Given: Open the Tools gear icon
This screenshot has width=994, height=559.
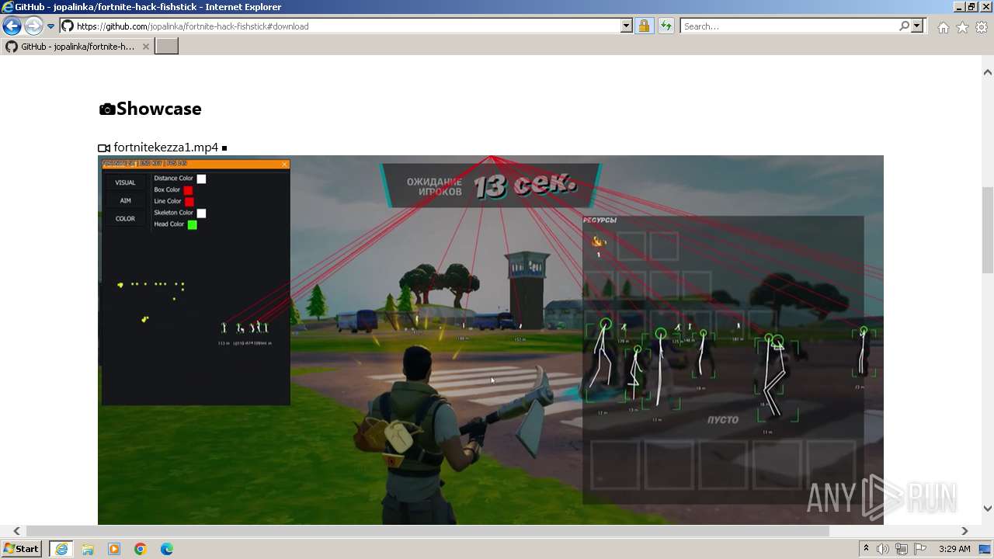Looking at the screenshot, I should 982,27.
